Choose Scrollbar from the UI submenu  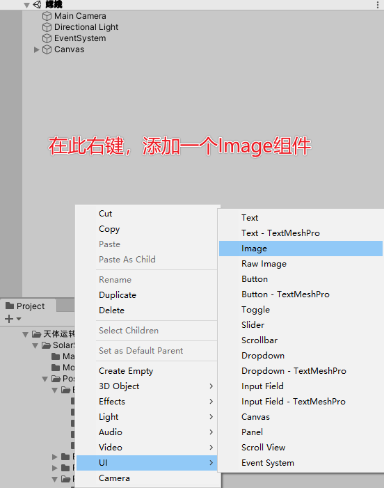(x=301, y=340)
